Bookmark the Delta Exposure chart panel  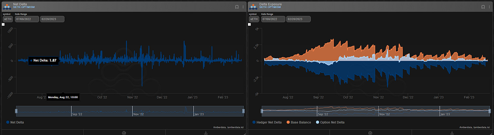pos(483,7)
